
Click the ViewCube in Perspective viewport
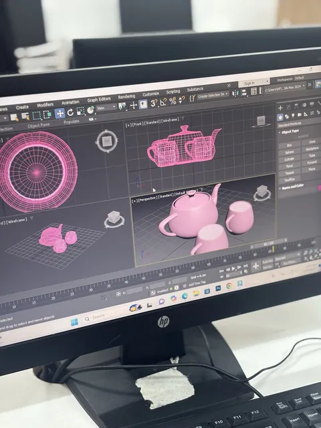[262, 193]
